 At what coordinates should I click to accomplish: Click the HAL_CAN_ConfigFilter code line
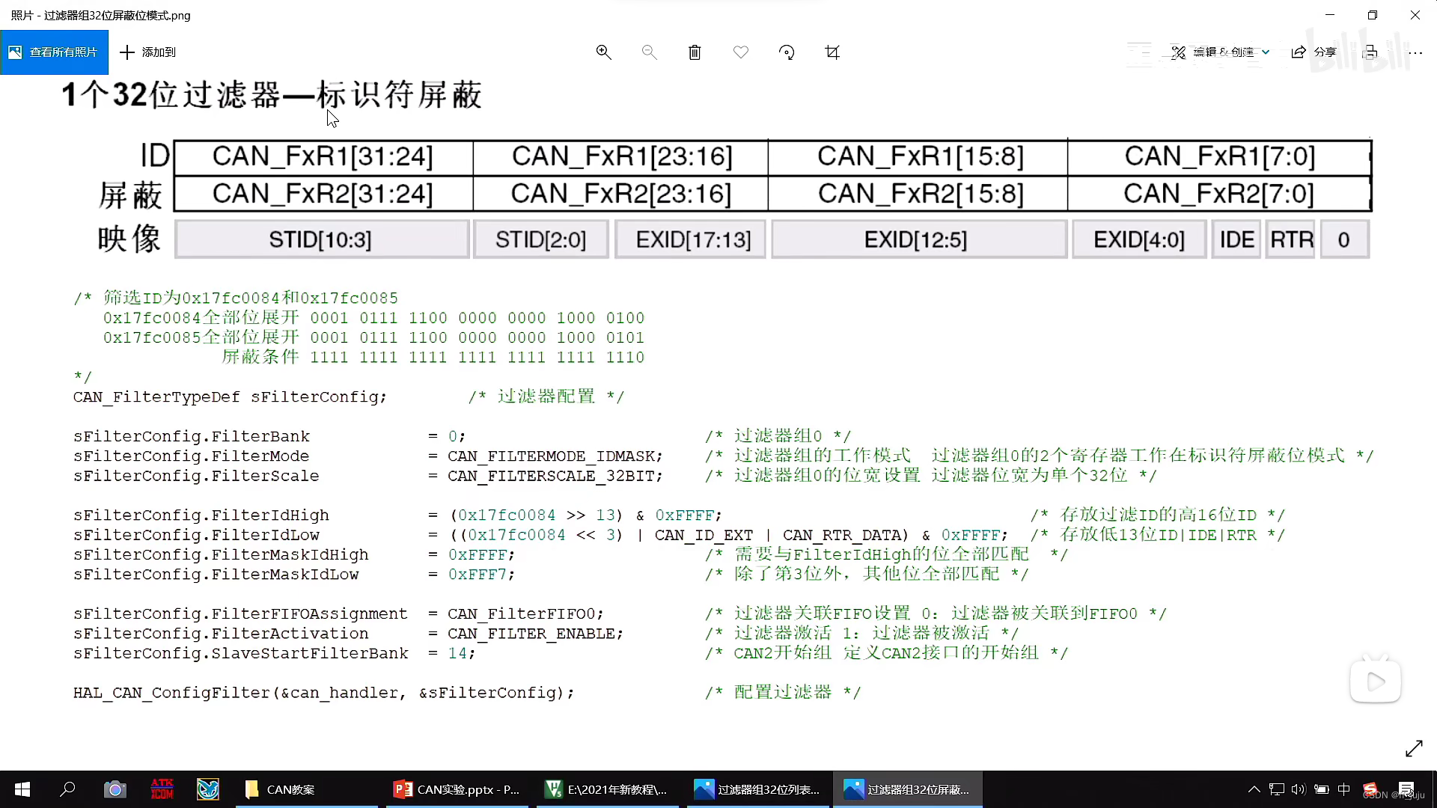323,693
